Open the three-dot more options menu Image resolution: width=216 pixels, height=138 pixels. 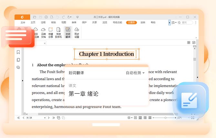click(196, 22)
